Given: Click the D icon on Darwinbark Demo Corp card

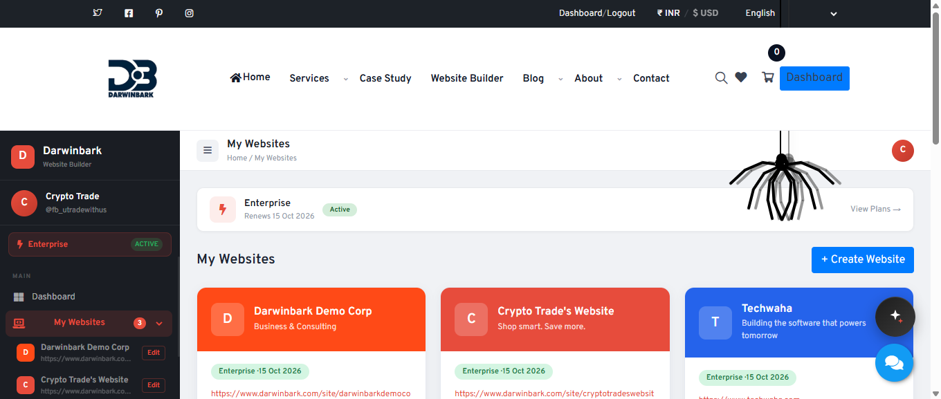Looking at the screenshot, I should pyautogui.click(x=228, y=319).
